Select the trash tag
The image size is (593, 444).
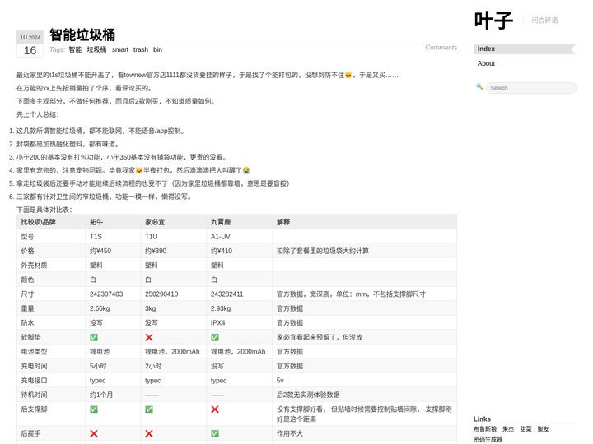click(x=141, y=49)
